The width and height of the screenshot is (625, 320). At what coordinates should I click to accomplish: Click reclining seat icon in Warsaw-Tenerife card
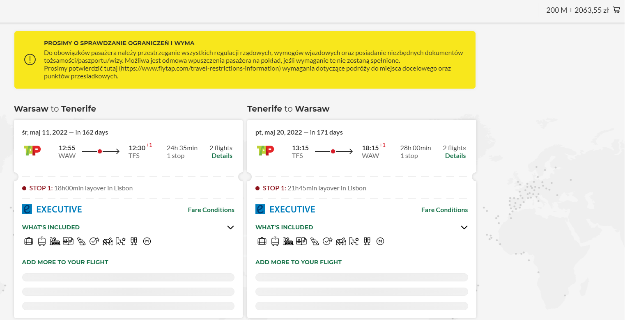[81, 241]
